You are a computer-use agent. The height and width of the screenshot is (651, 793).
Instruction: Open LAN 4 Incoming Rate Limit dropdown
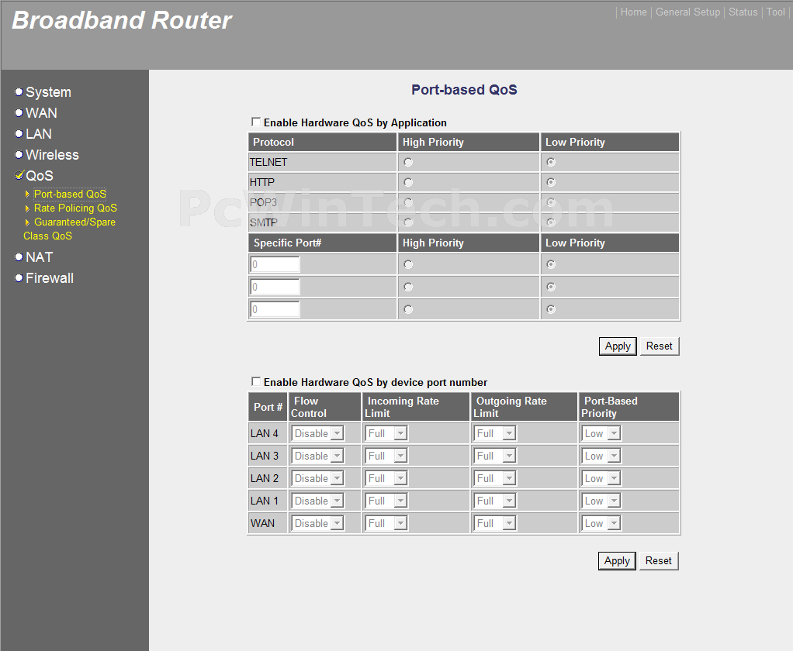point(386,433)
